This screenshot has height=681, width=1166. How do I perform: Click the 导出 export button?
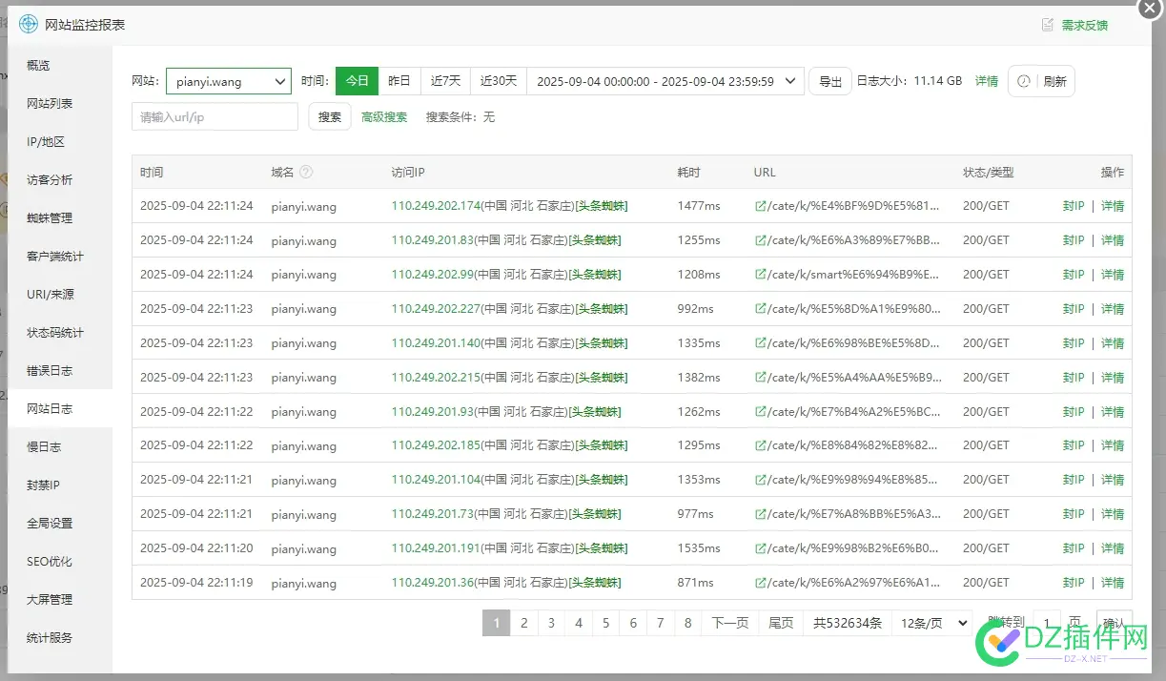coord(829,81)
